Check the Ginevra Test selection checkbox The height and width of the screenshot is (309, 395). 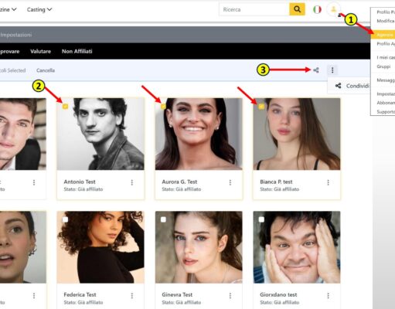[x=163, y=219]
